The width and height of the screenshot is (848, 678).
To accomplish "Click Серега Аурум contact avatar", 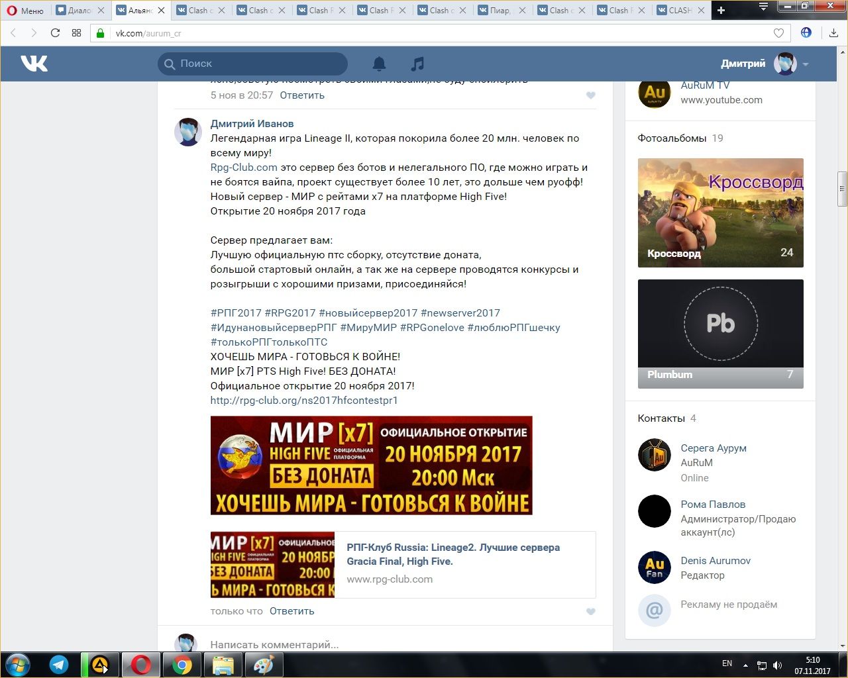I will (655, 456).
